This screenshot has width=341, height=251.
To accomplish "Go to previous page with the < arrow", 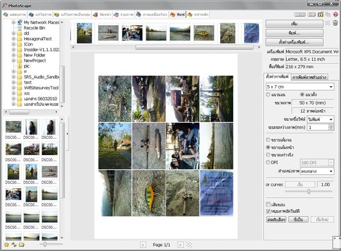I will coord(143,245).
